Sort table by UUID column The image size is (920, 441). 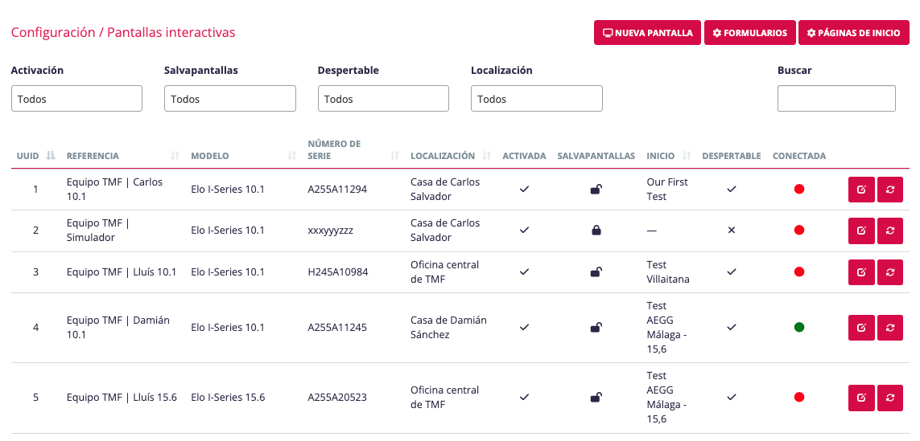point(35,156)
